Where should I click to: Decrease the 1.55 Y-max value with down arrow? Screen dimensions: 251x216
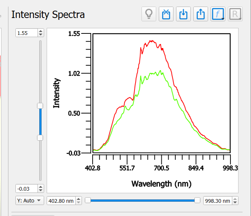click(x=40, y=35)
